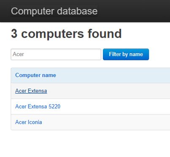Click the Filter by name button
170x157 pixels.
pos(126,54)
